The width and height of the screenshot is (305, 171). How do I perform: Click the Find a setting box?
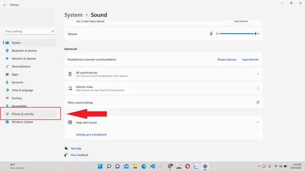click(x=30, y=31)
